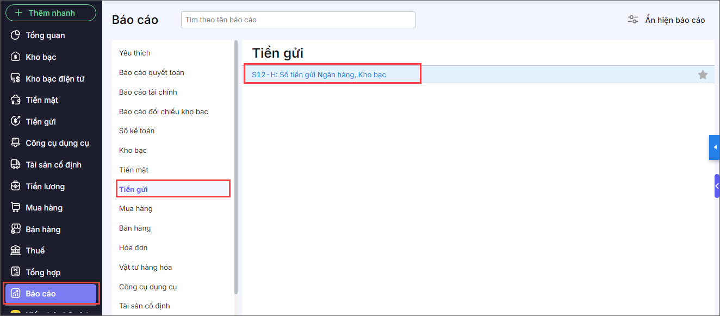This screenshot has width=720, height=316.
Task: Open Sổ kế toán report category
Action: point(137,131)
